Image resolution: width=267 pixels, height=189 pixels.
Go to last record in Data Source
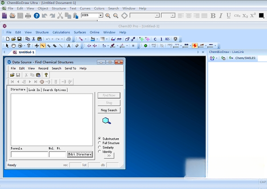(x=36, y=82)
